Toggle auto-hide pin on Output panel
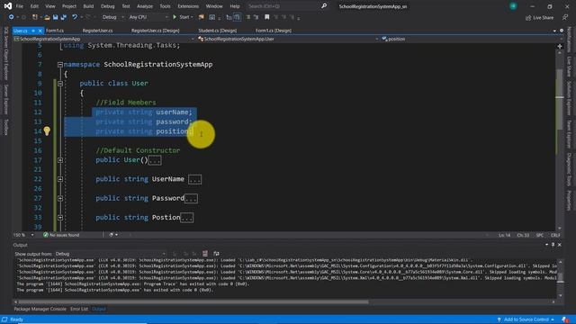Viewport: 576px width, 324px height. [553, 245]
